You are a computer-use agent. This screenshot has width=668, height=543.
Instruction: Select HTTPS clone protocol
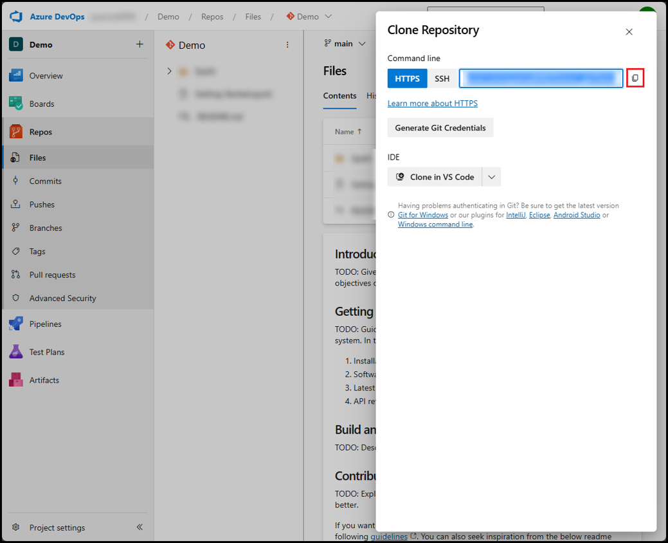click(x=407, y=78)
